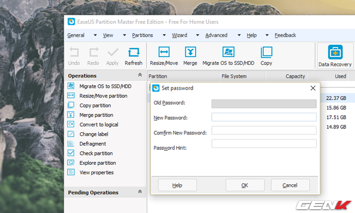
Task: Click Check partition text in Operations
Action: [96, 153]
